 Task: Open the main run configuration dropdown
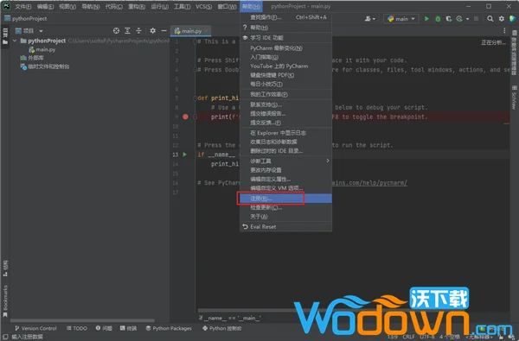click(x=401, y=19)
